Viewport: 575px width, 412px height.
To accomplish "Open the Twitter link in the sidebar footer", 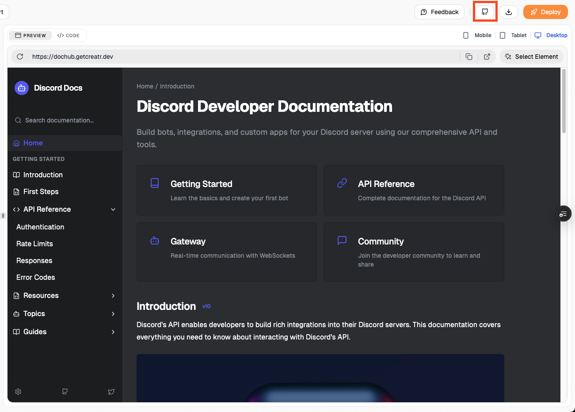I will coord(111,392).
